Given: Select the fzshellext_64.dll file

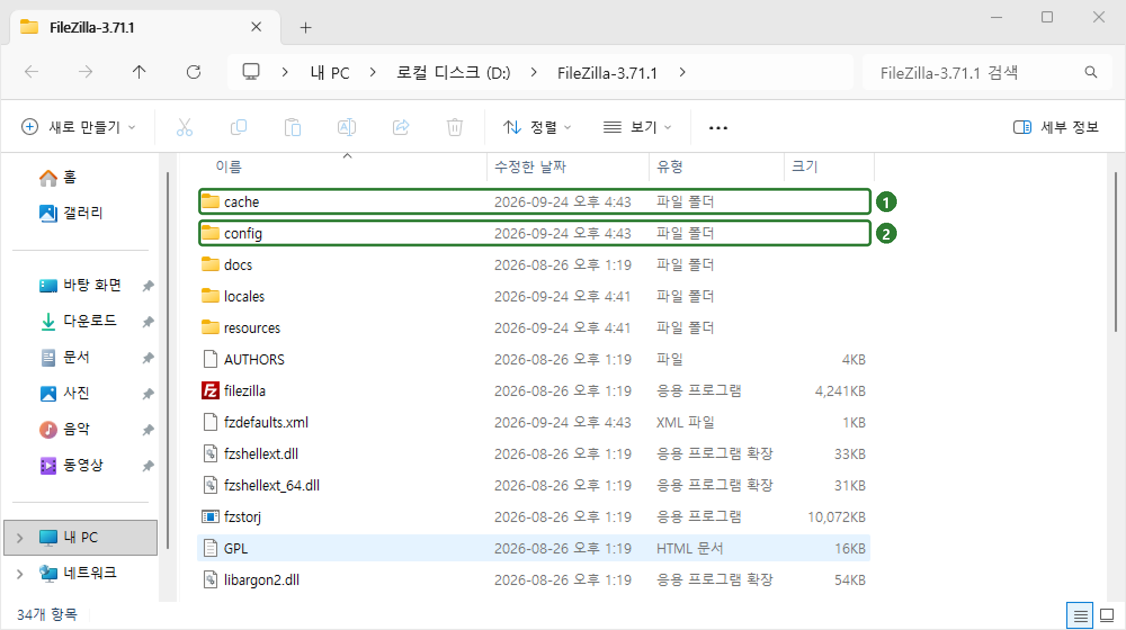Looking at the screenshot, I should click(534, 485).
